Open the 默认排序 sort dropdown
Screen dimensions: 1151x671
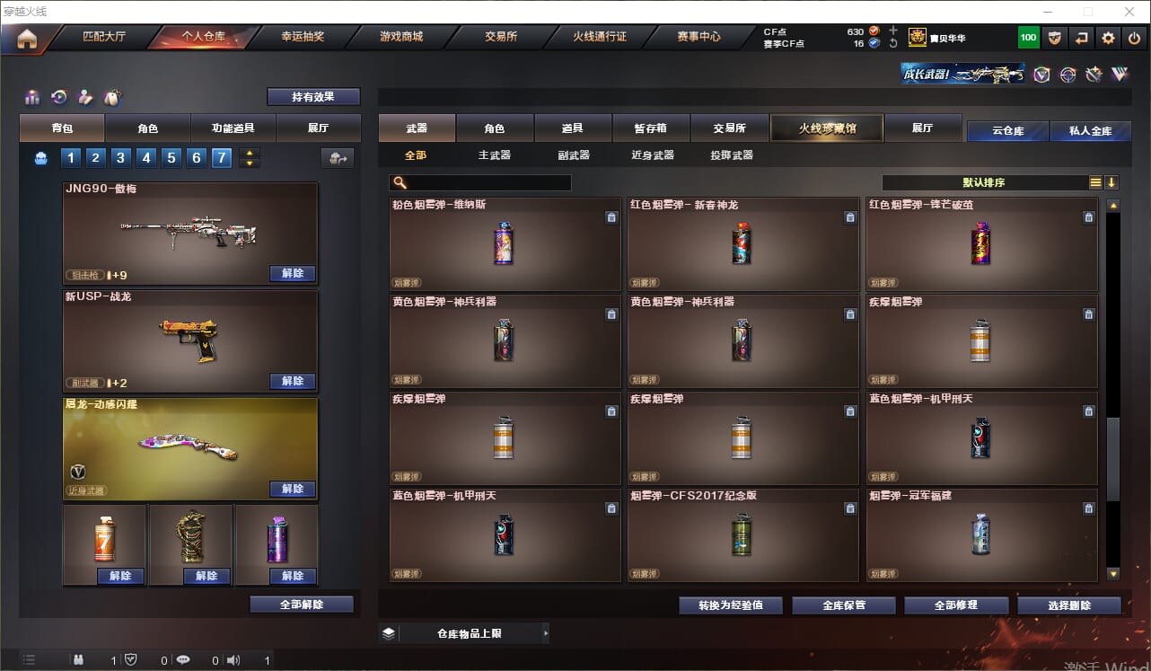point(984,182)
